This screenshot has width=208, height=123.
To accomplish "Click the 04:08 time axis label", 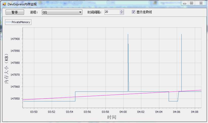I will pos(195,112).
